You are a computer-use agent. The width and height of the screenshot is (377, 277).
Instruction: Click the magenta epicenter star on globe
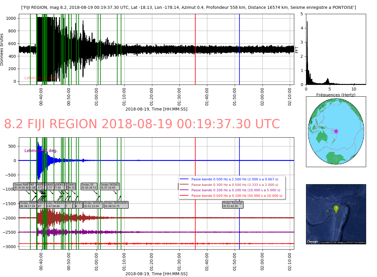pos(336,131)
